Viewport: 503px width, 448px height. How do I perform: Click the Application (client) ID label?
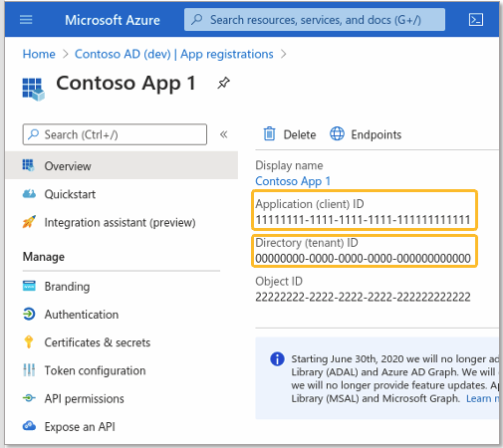click(310, 204)
